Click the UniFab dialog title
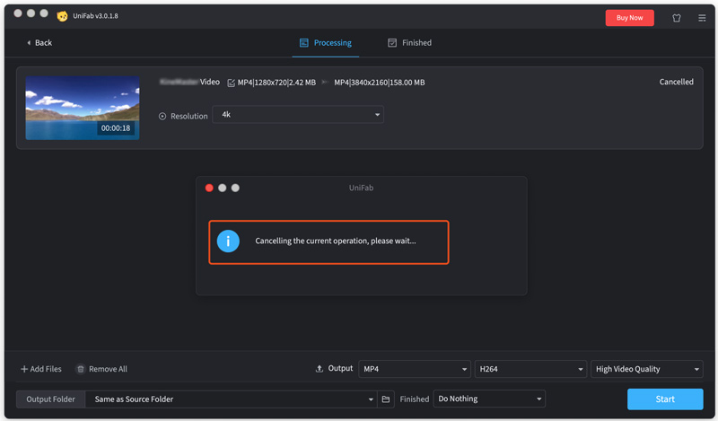Screen dimensions: 718x421 pos(361,188)
